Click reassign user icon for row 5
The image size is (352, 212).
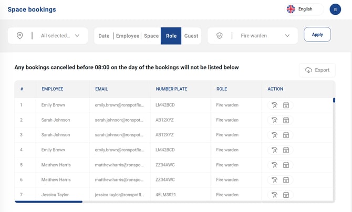[274, 165]
